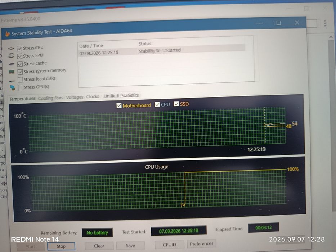This screenshot has width=336, height=252.
Task: Click the Elapsed Time value 00:03:12
Action: pos(263,228)
